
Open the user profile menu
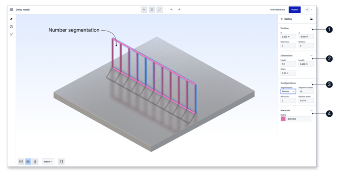pyautogui.click(x=308, y=10)
